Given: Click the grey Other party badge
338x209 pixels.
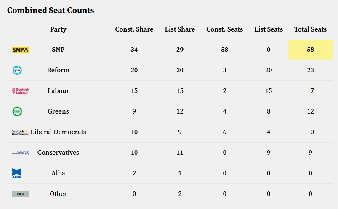Looking at the screenshot, I should coord(20,194).
